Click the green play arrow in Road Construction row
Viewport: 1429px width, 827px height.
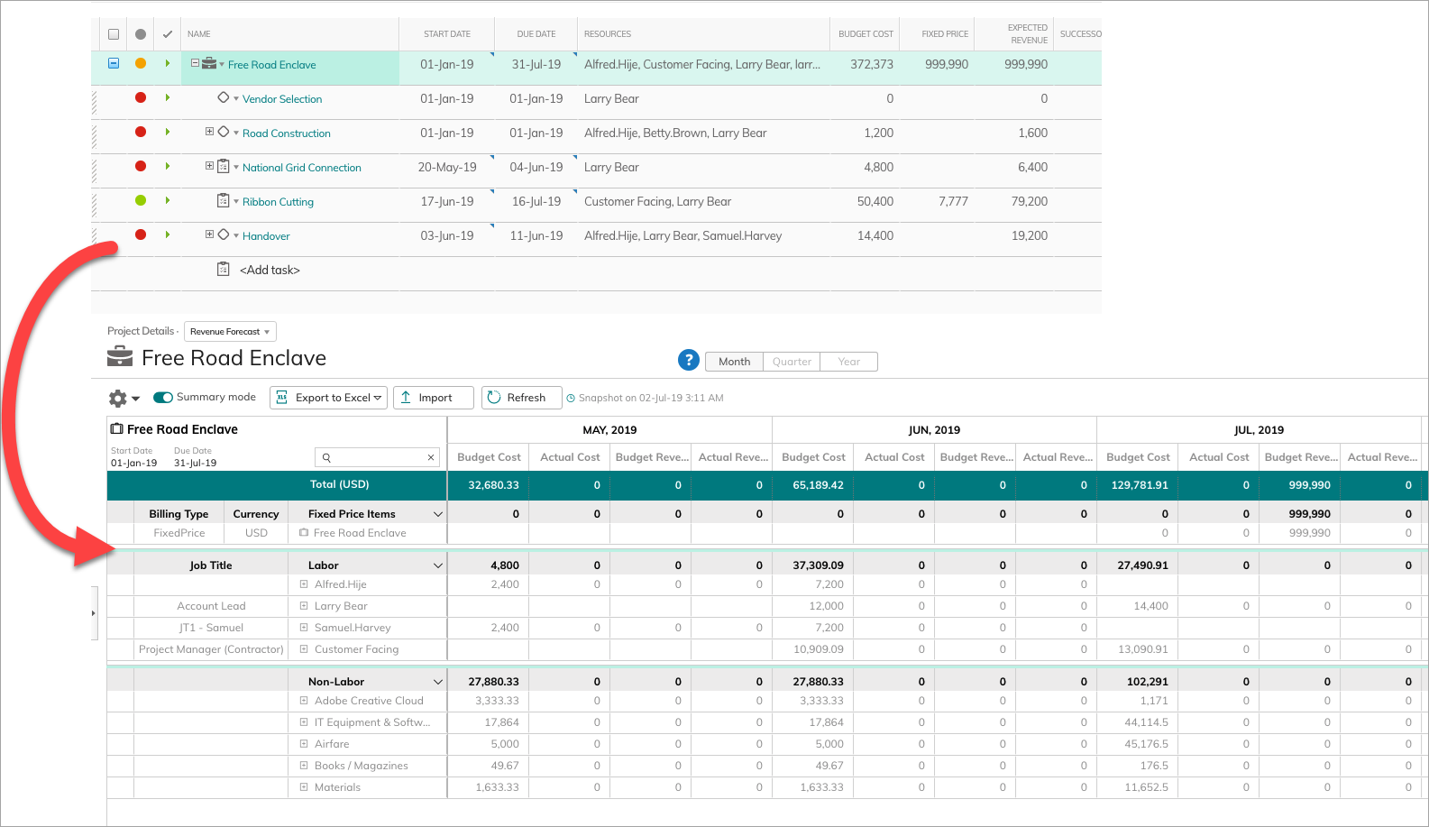(168, 132)
